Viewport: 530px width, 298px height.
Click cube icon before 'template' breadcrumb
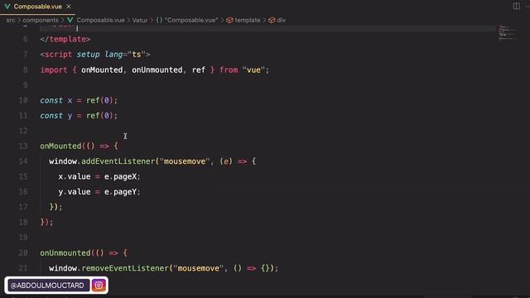[x=230, y=20]
